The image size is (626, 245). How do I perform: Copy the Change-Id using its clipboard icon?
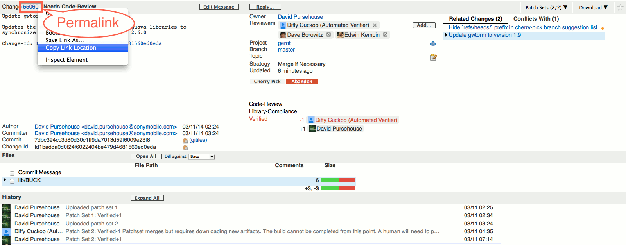point(185,147)
